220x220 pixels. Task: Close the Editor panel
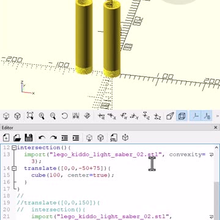(216, 128)
